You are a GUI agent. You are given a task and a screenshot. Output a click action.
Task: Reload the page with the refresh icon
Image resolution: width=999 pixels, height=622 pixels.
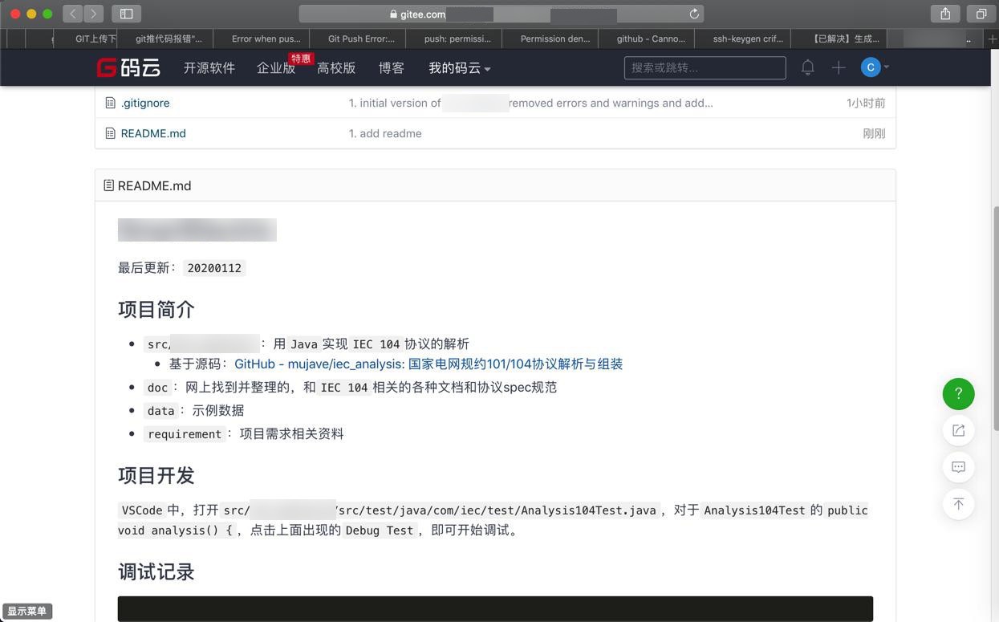click(694, 14)
